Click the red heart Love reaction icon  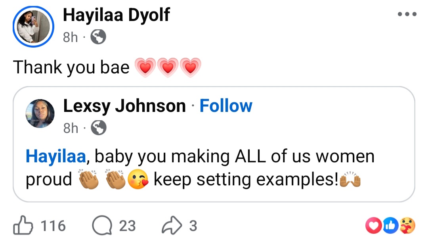pos(373,225)
